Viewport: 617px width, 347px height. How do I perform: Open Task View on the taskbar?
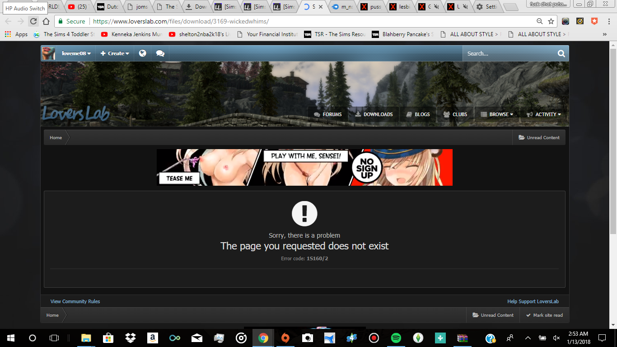[x=54, y=338]
